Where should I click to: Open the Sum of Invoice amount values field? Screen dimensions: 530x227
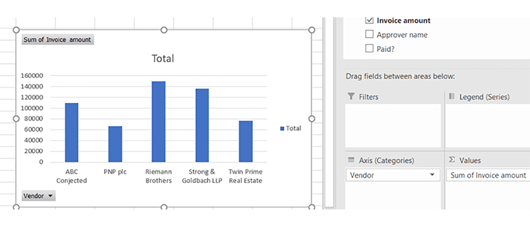coord(488,175)
